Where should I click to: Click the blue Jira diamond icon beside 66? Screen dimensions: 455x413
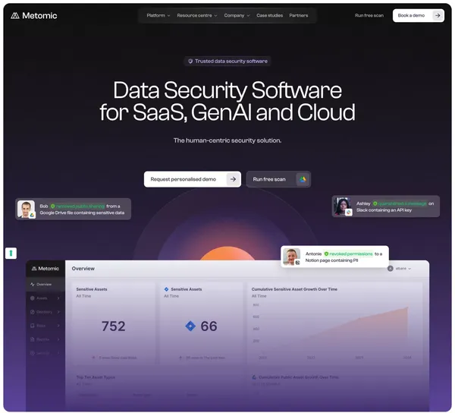tap(190, 326)
